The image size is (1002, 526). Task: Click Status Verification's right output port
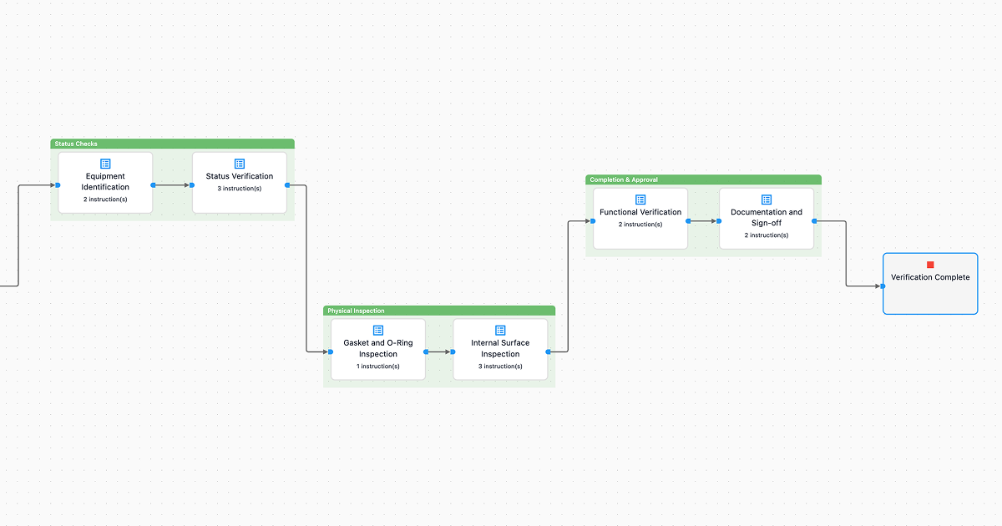(x=287, y=185)
